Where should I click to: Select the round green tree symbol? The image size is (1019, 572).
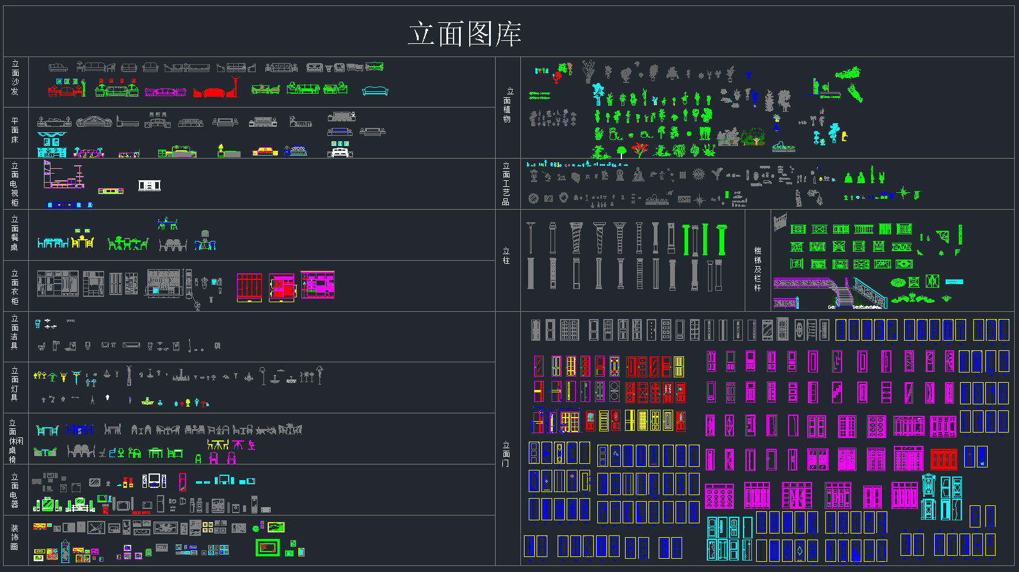click(621, 151)
